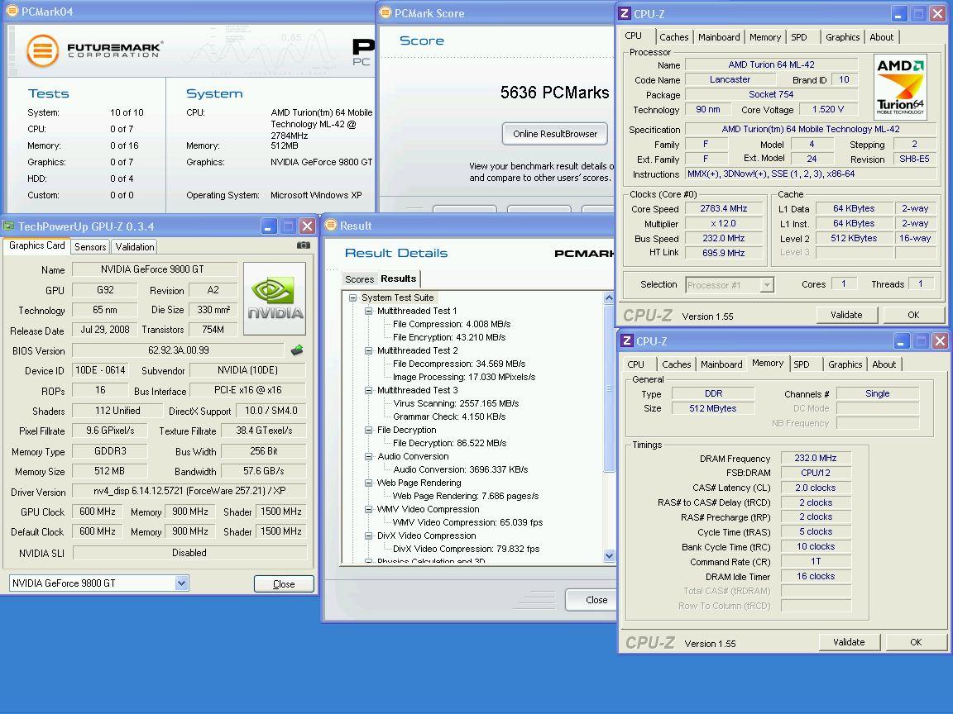Select Image Processing: 17.030 MPixels/s row

[464, 377]
